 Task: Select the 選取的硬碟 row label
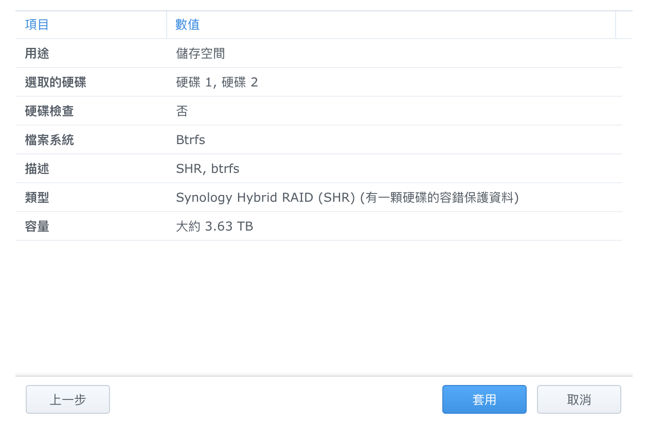[56, 82]
